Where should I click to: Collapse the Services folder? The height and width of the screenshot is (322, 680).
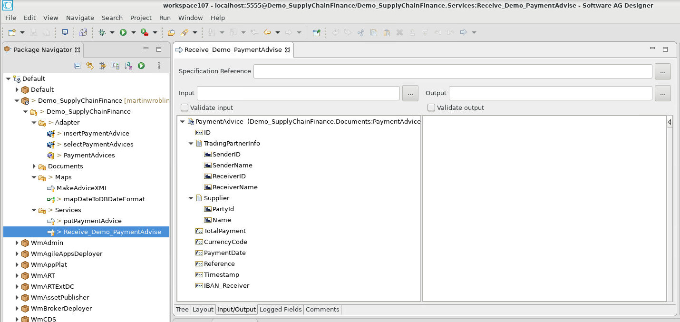pos(34,210)
